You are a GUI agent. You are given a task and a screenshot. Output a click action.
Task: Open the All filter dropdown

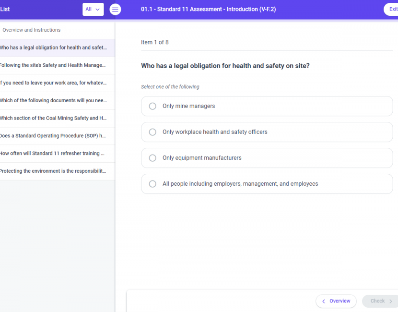(x=93, y=10)
